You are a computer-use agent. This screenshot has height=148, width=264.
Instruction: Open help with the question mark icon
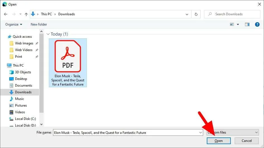pos(257,24)
